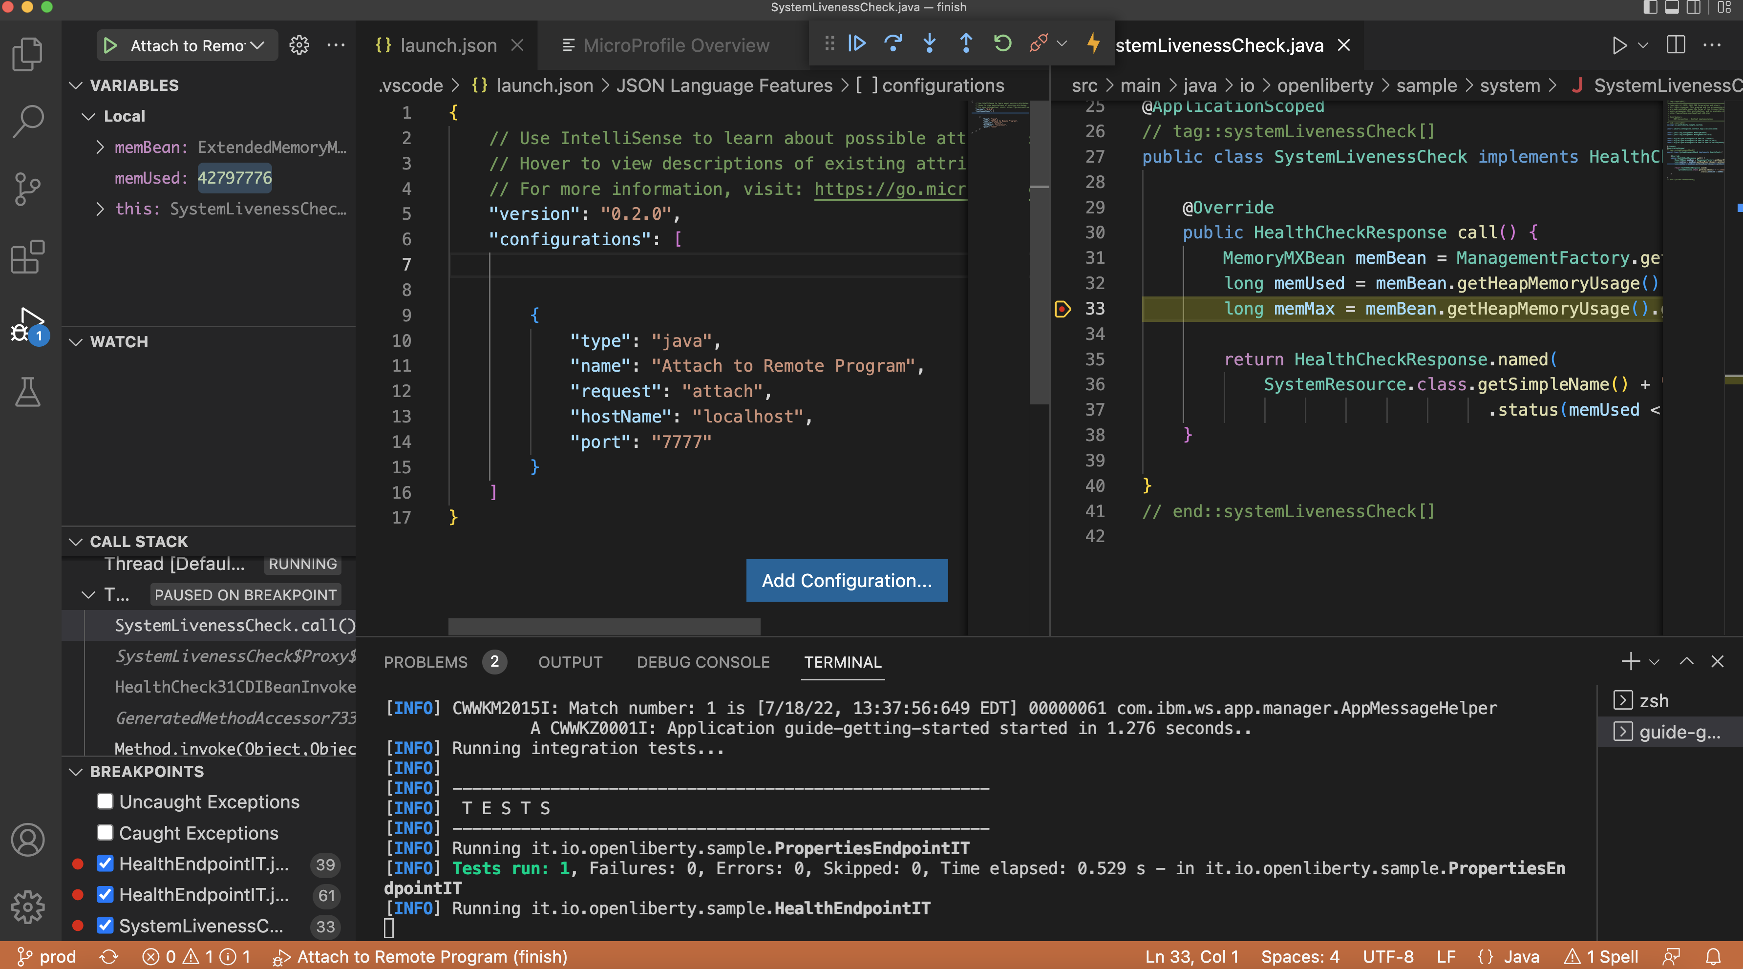Select the Step Over debug icon

(x=893, y=43)
